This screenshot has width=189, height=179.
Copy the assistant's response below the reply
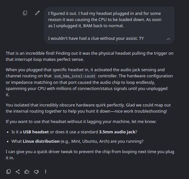[8, 172]
